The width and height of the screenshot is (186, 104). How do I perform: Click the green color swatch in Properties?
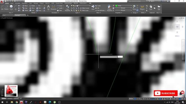tap(117, 6)
